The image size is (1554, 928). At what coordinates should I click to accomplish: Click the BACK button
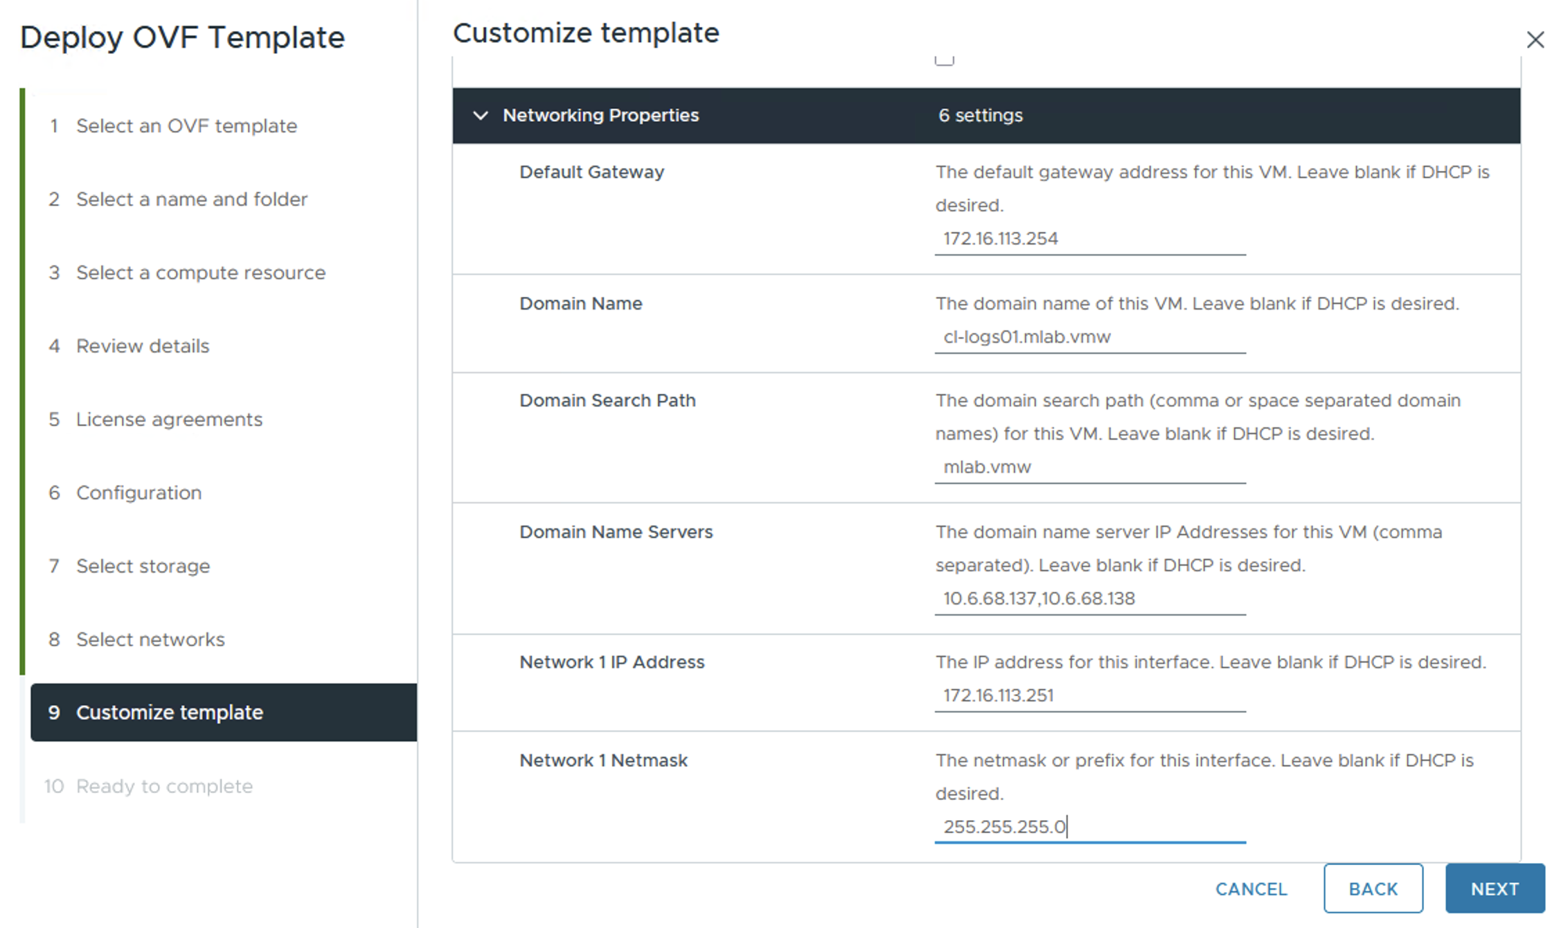[1373, 889]
